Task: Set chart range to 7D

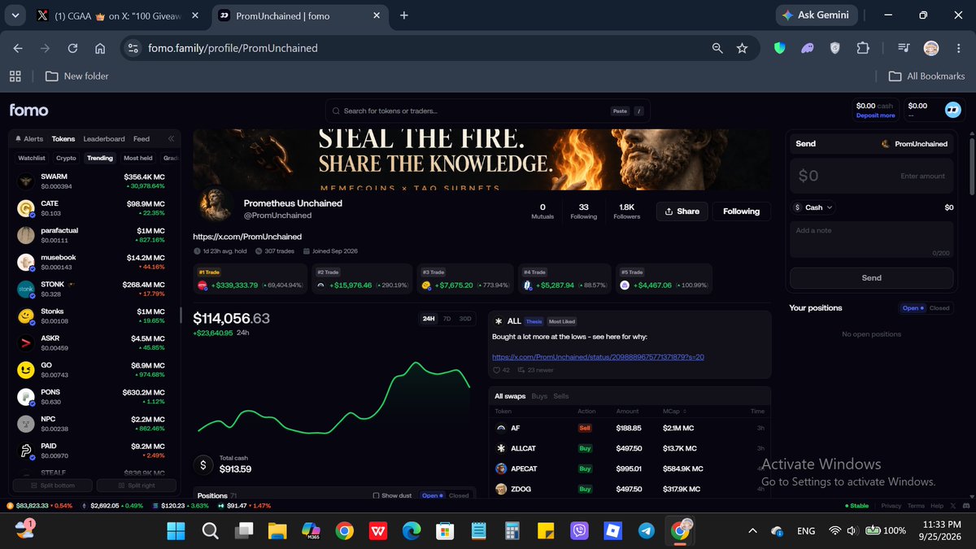Action: click(x=447, y=319)
